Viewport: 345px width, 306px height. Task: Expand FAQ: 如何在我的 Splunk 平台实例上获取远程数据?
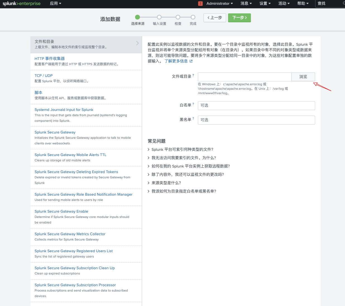(x=189, y=166)
